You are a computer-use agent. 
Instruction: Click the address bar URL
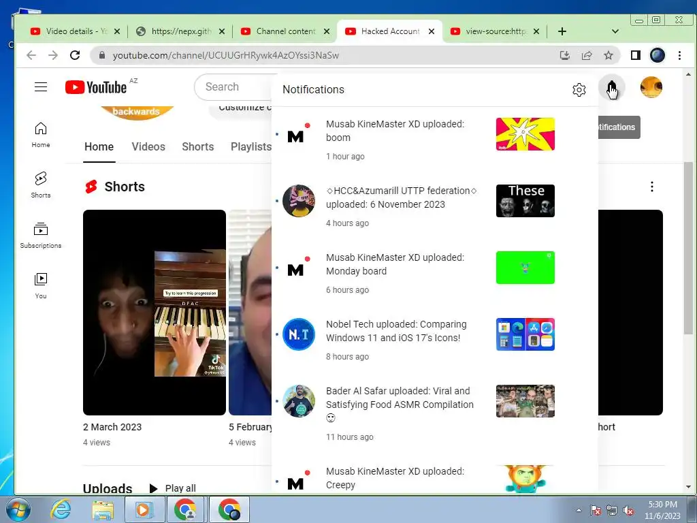pos(226,55)
